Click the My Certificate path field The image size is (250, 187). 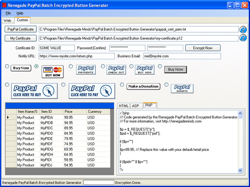(139, 39)
